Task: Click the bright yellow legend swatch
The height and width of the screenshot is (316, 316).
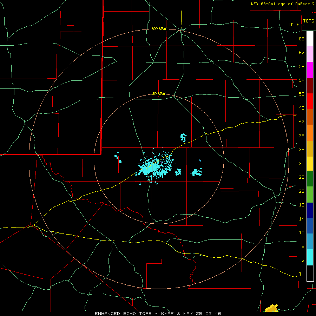Action: [310, 164]
